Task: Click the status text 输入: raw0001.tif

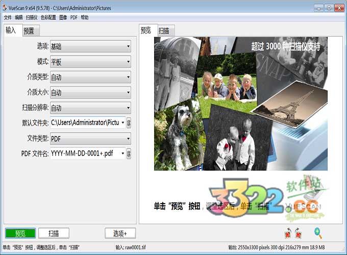Action: 131,247
